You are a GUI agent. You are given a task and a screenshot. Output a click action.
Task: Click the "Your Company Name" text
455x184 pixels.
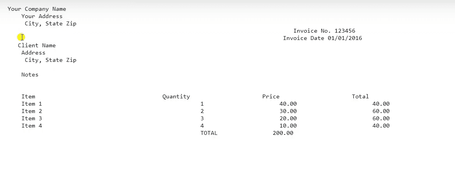point(37,9)
